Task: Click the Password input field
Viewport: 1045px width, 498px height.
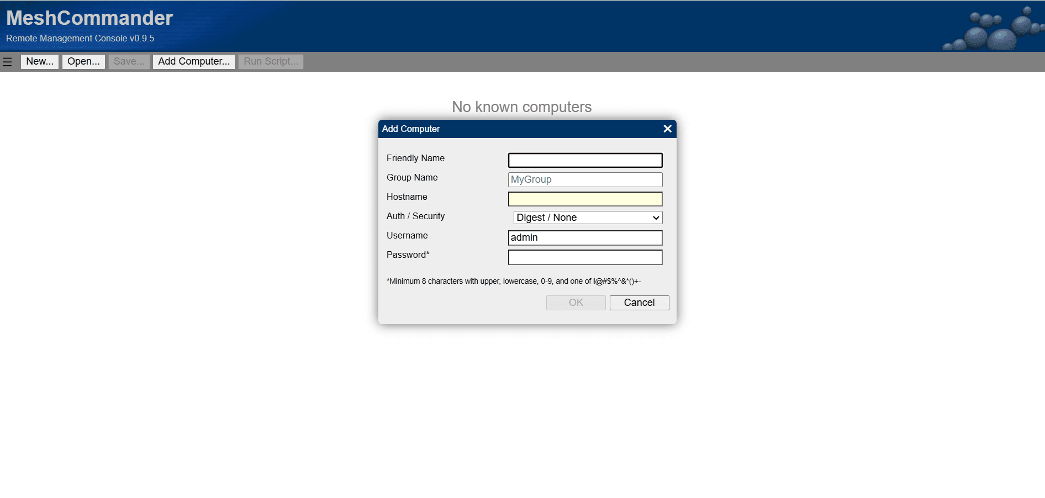Action: [585, 257]
